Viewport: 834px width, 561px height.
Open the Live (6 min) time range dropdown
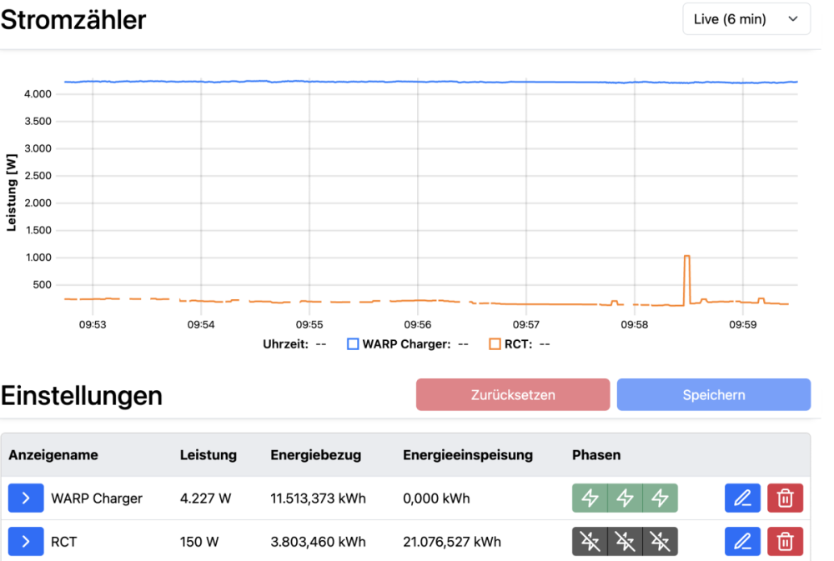(746, 19)
